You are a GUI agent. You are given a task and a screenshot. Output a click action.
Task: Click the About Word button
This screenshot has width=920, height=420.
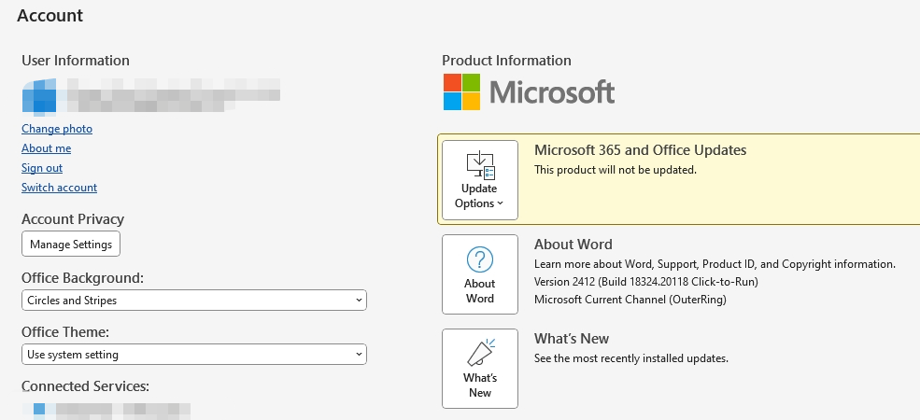(480, 274)
